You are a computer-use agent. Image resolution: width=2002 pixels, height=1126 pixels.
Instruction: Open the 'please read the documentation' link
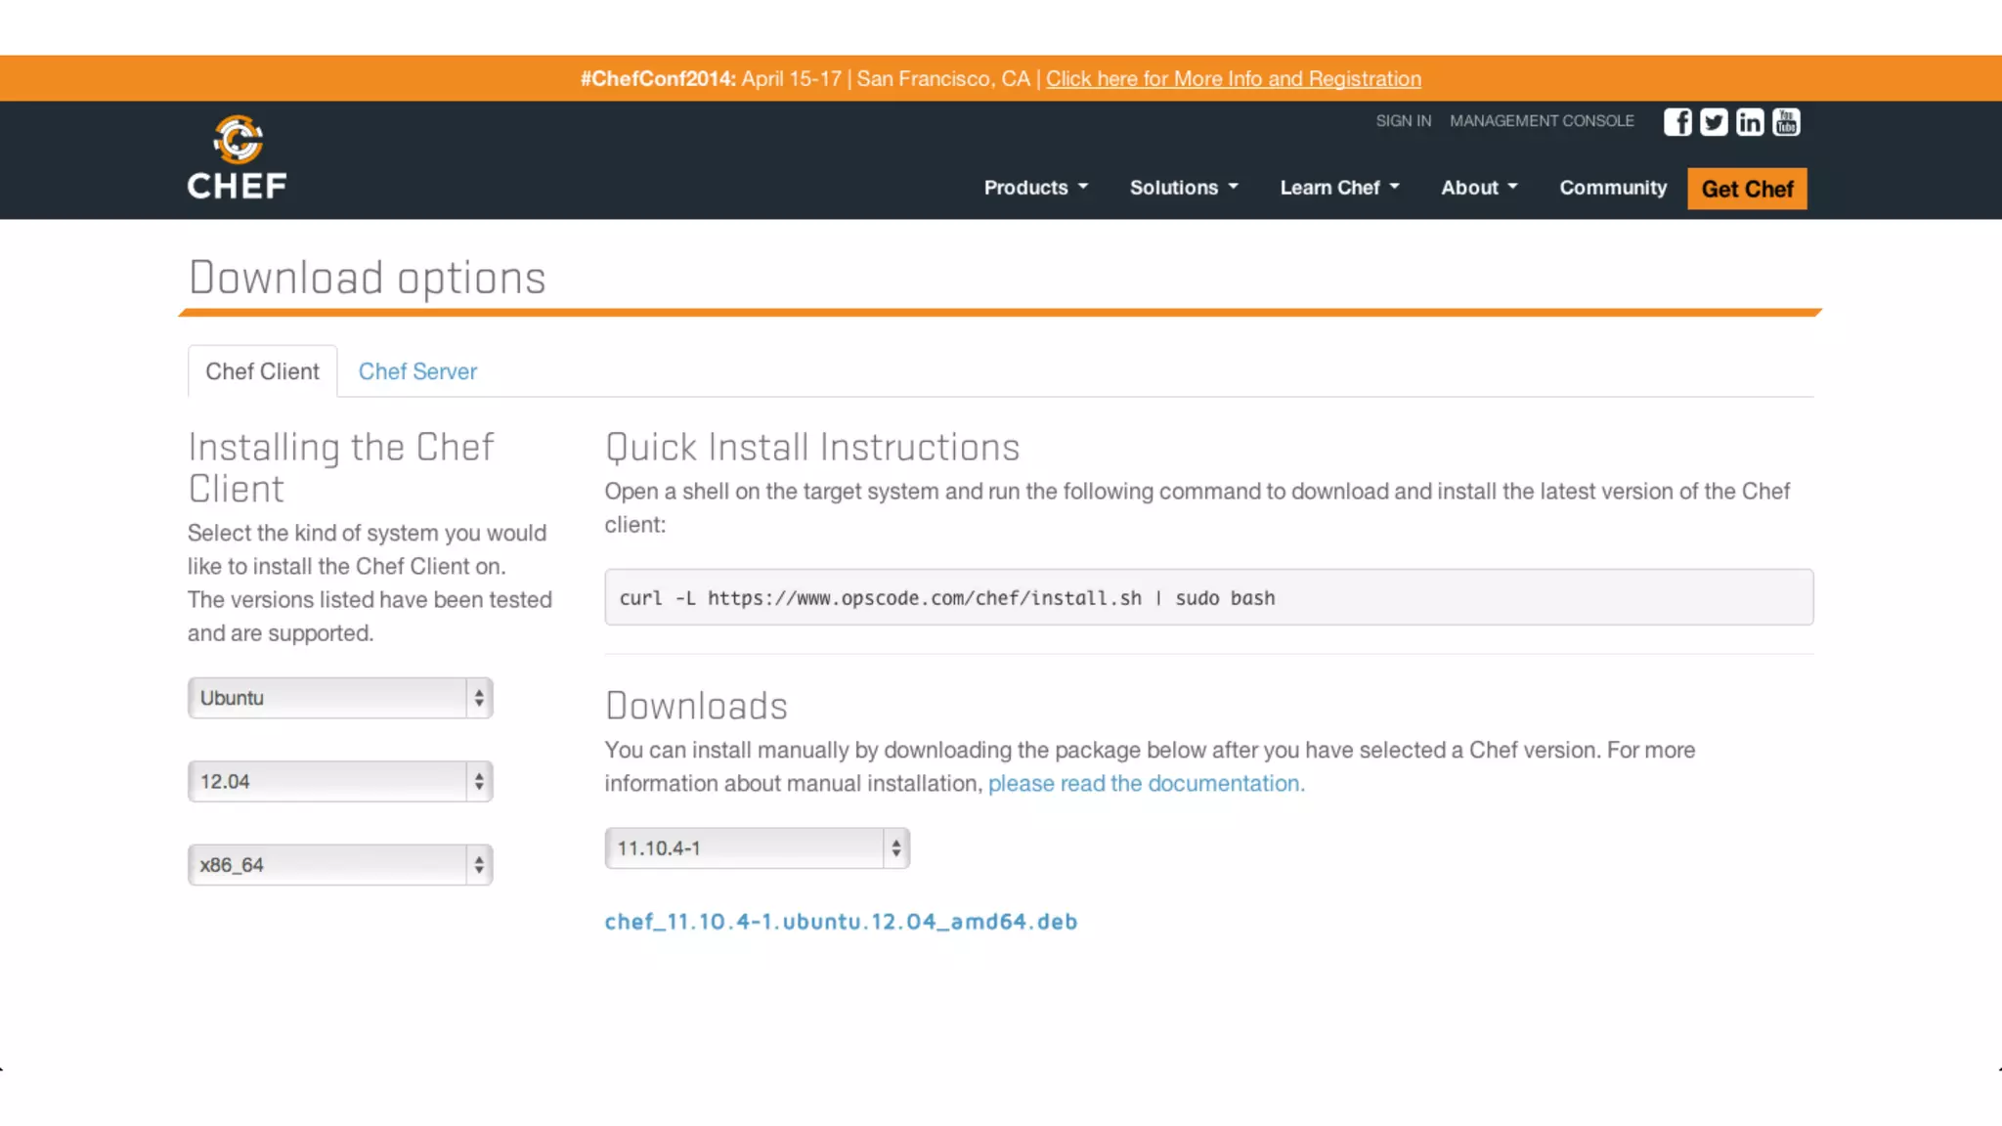click(1146, 784)
